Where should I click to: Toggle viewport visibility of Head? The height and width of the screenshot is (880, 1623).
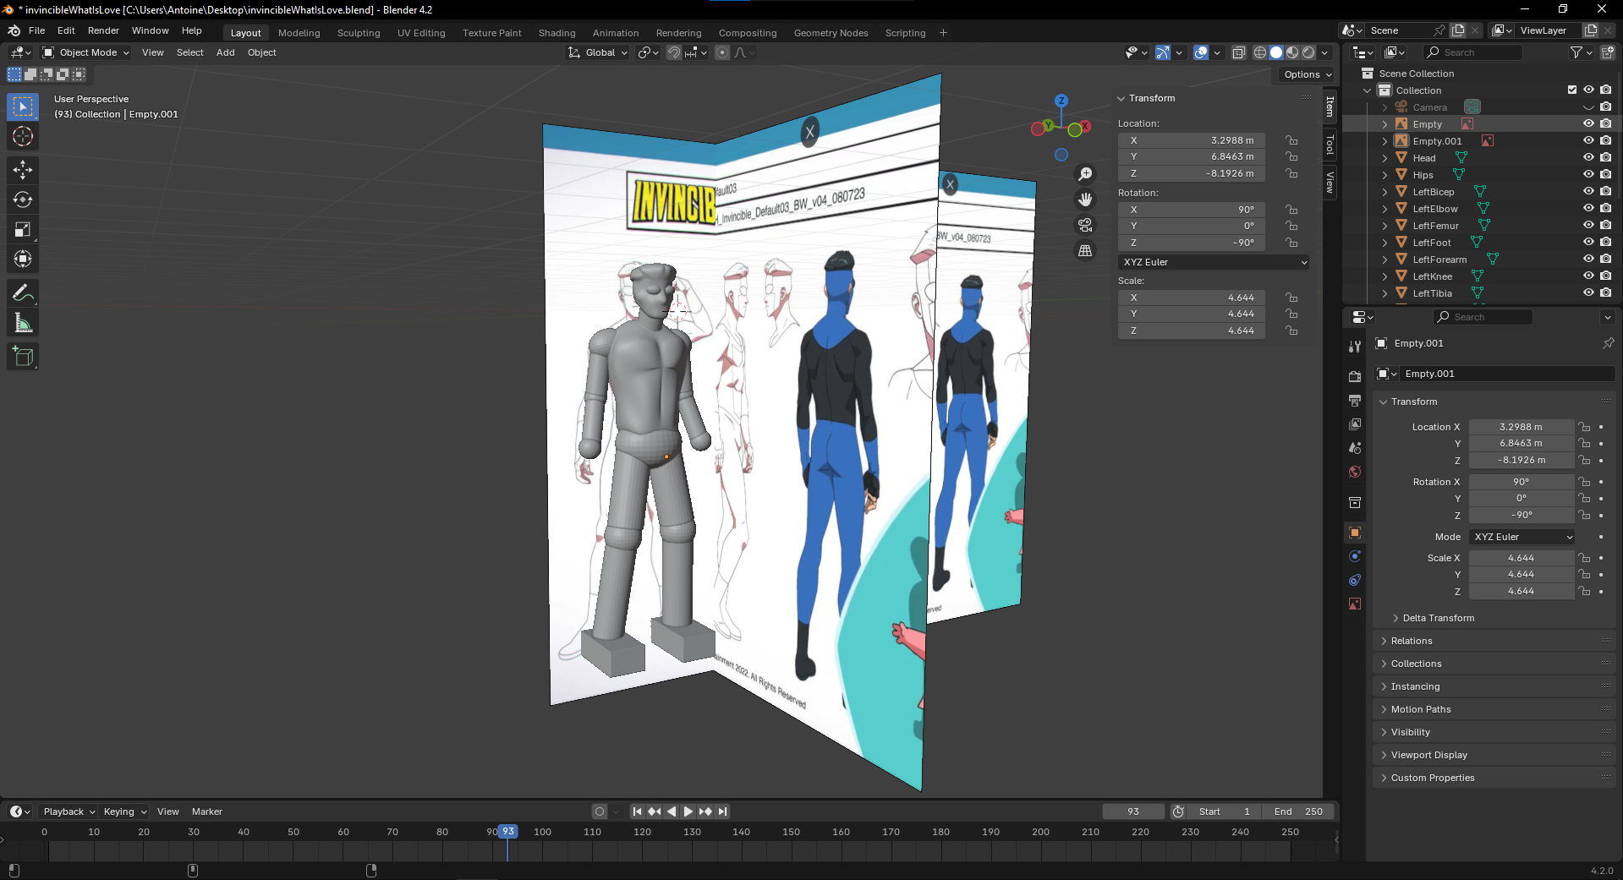click(1588, 157)
